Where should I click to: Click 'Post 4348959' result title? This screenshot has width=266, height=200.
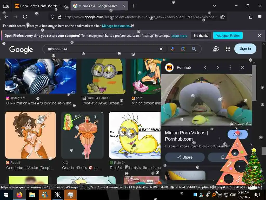[x=103, y=103]
